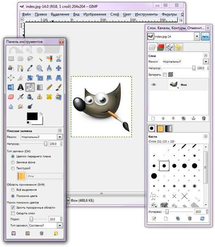
Task: Open layer mode Нормальный dropdown
Action: pyautogui.click(x=206, y=61)
